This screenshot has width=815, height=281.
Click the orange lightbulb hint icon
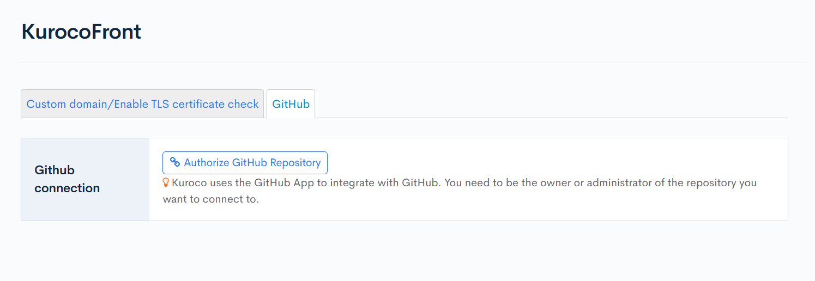click(166, 183)
